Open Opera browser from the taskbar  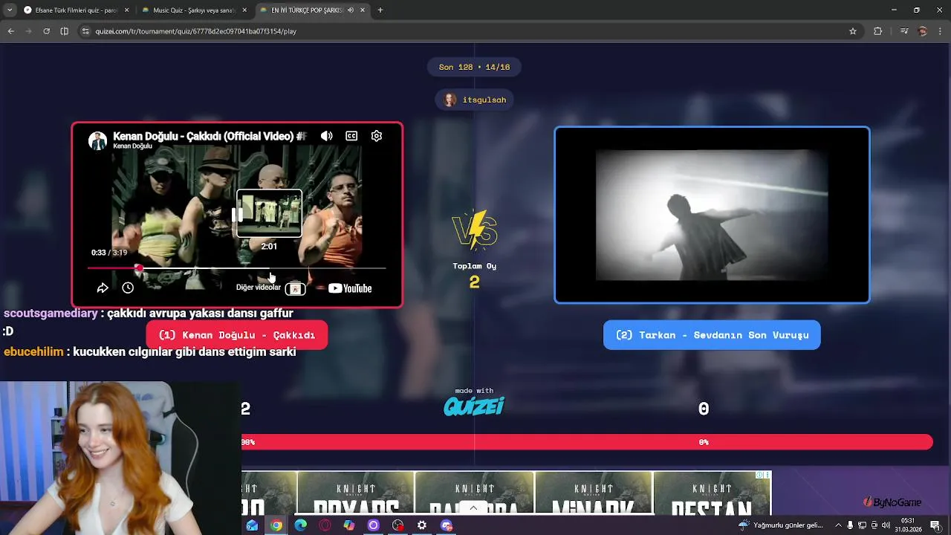pyautogui.click(x=325, y=525)
